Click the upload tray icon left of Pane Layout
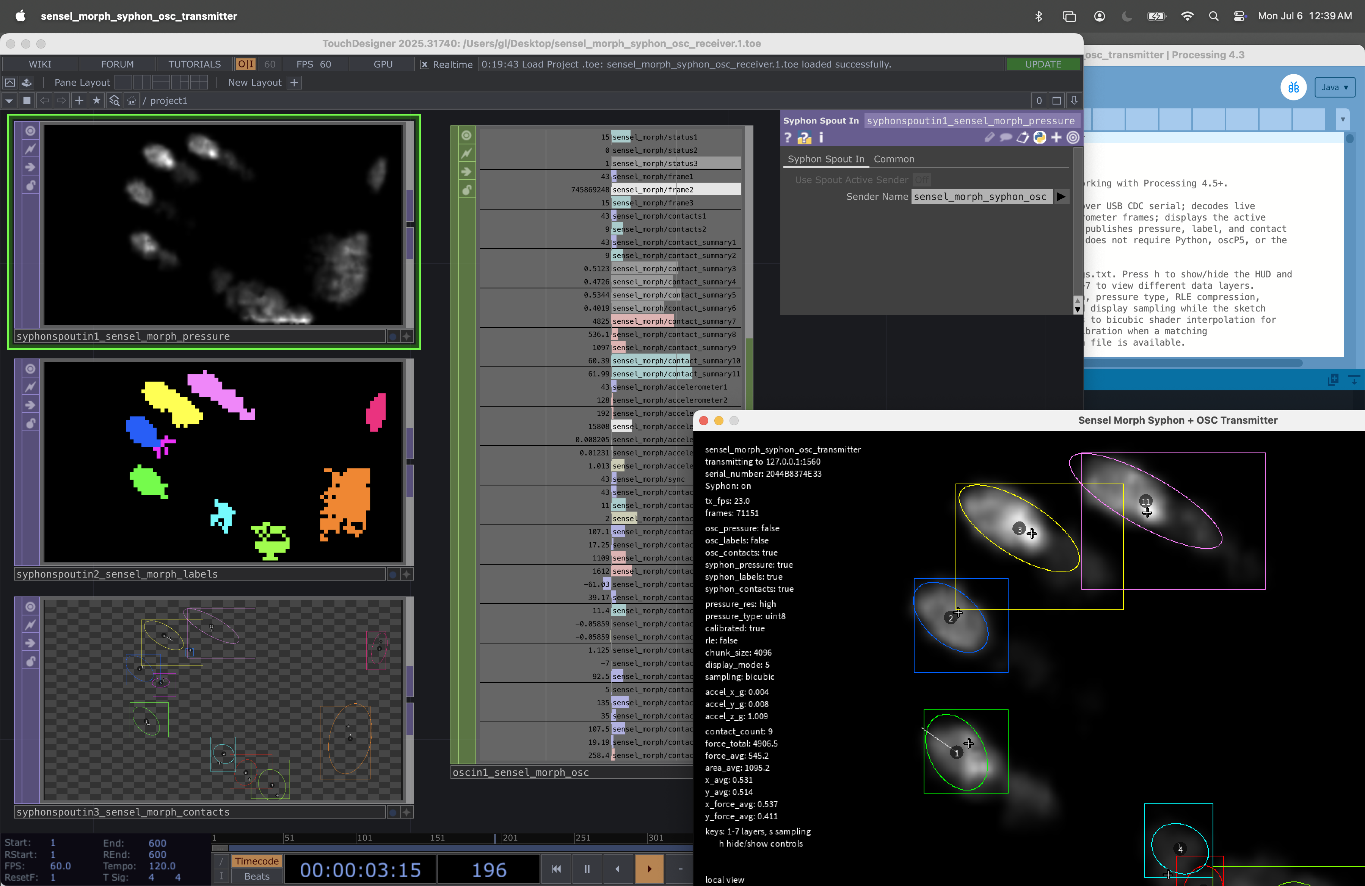The height and width of the screenshot is (886, 1365). [27, 83]
